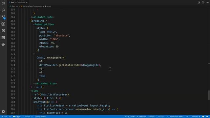Close the Rec.tsx editor tab
This screenshot has width=210, height=118.
(x=27, y=2)
